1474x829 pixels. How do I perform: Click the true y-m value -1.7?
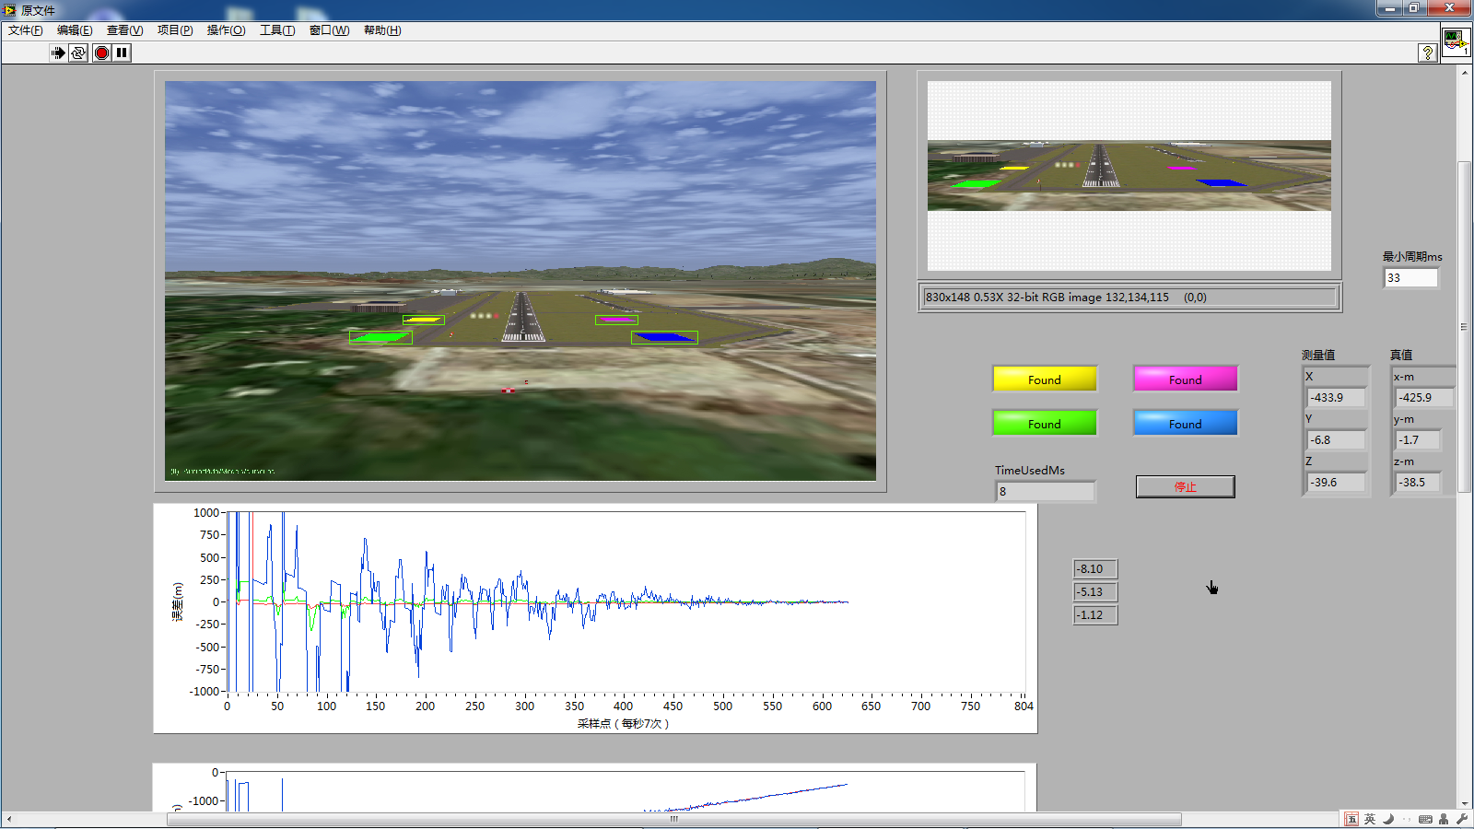point(1418,439)
